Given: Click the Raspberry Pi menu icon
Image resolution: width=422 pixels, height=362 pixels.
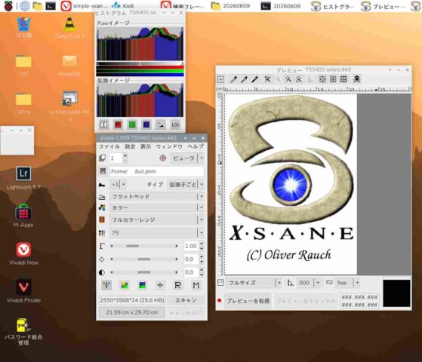Looking at the screenshot, I should coord(8,6).
